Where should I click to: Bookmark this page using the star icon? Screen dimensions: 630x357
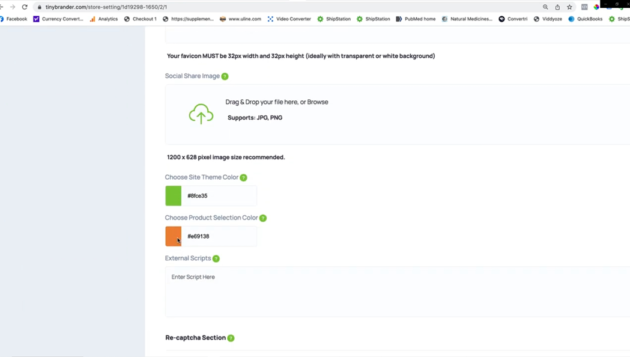pos(569,7)
